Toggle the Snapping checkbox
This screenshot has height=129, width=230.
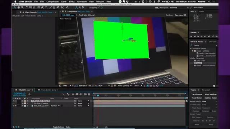(x=88, y=8)
